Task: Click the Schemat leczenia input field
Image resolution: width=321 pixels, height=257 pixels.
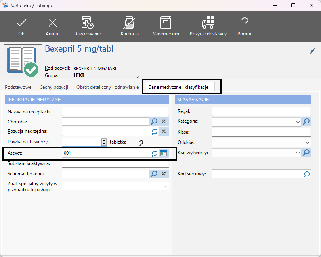Action: 105,174
